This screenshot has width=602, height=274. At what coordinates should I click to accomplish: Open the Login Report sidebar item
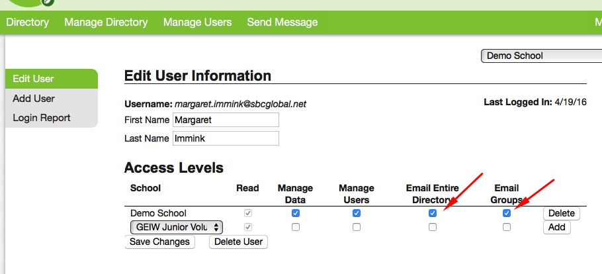(x=42, y=118)
